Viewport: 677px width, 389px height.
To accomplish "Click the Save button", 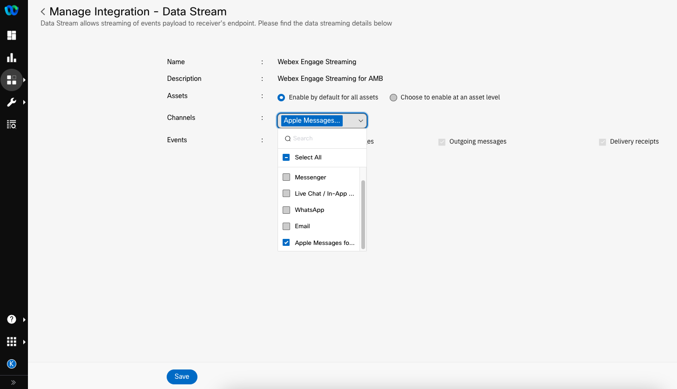I will click(182, 377).
